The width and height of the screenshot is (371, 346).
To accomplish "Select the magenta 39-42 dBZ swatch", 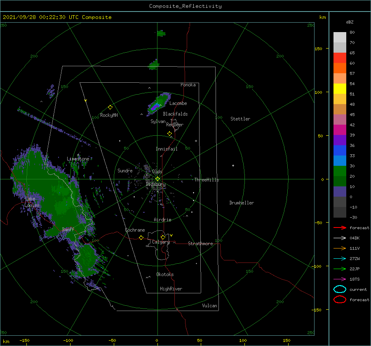I will click(340, 130).
